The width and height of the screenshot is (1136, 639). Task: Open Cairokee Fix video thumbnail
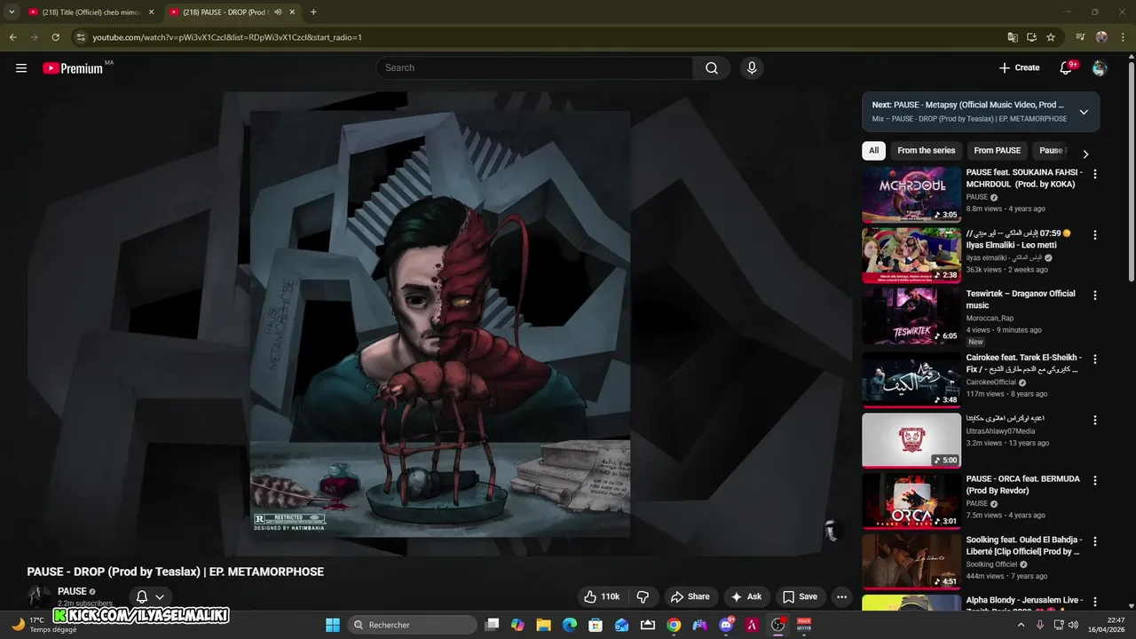(x=911, y=380)
